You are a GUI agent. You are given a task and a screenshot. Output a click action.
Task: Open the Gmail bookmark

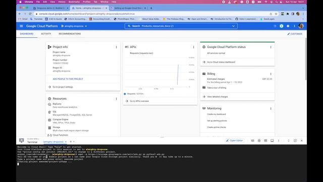tap(23, 19)
